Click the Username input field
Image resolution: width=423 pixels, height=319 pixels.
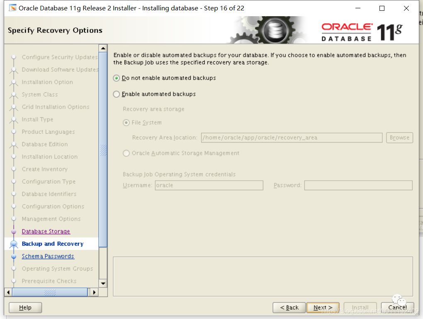click(x=209, y=185)
